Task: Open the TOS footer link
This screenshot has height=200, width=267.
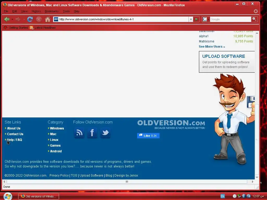Action: click(74, 175)
